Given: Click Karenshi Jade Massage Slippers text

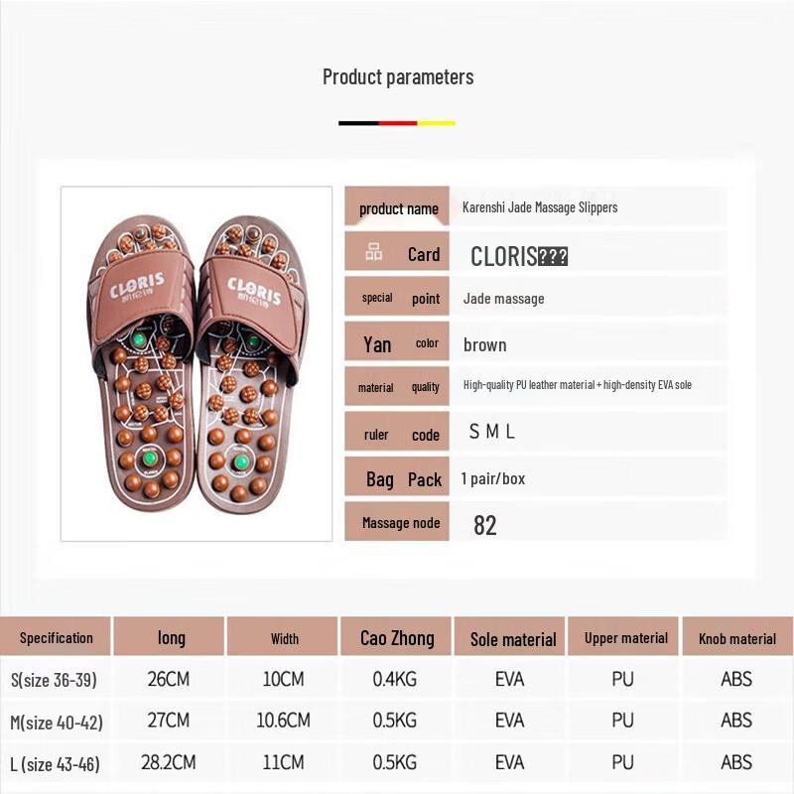Looking at the screenshot, I should (540, 207).
